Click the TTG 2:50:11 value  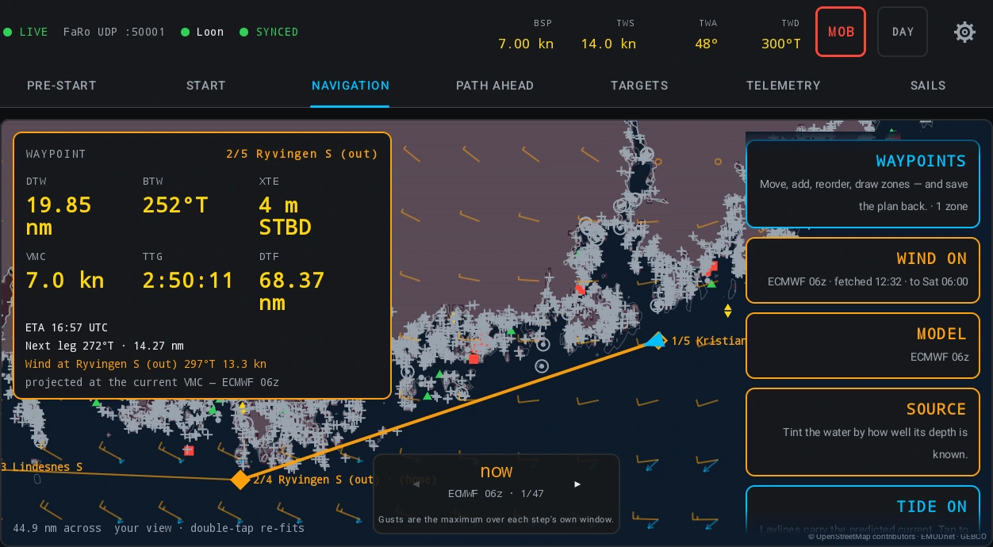coord(188,281)
